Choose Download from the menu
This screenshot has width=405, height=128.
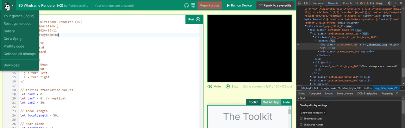point(11,65)
